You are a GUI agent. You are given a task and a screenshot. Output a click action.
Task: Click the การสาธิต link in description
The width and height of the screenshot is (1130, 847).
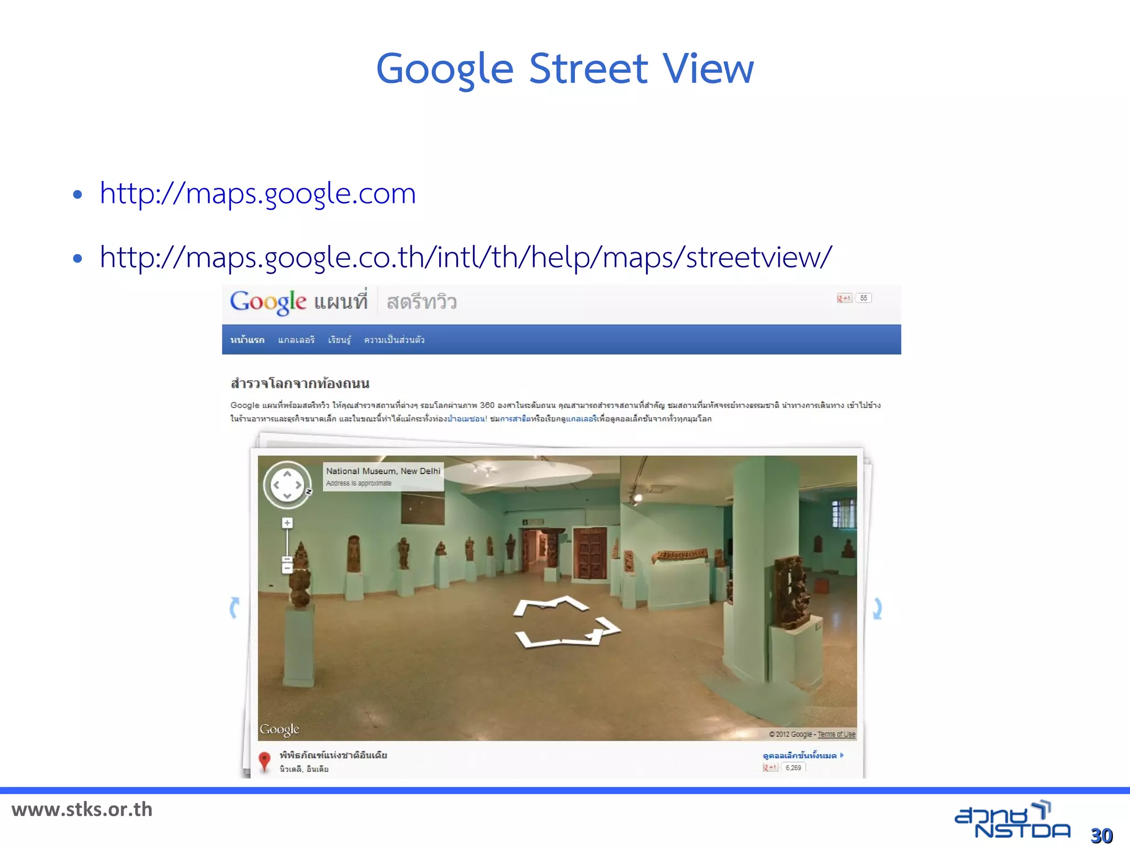click(x=515, y=419)
